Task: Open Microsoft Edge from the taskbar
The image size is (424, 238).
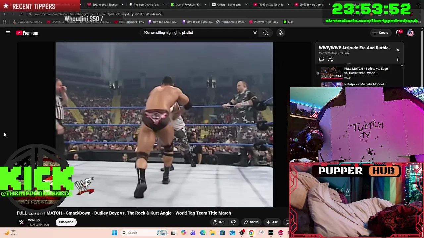Action: click(x=203, y=233)
